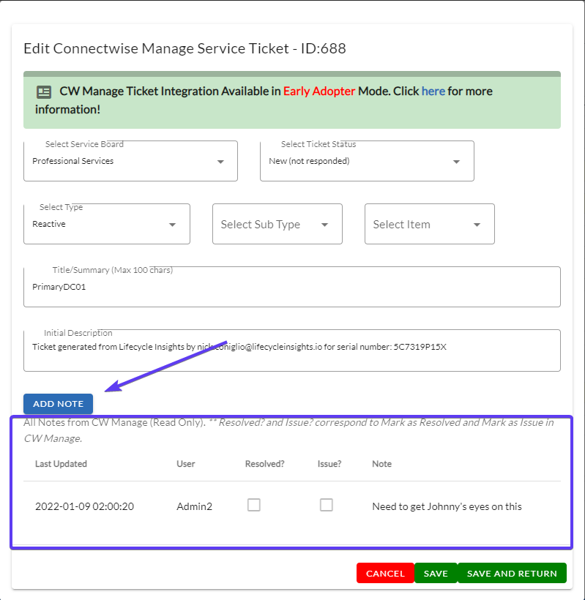Click the SAVE AND RETURN button
This screenshot has width=585, height=600.
(x=512, y=573)
